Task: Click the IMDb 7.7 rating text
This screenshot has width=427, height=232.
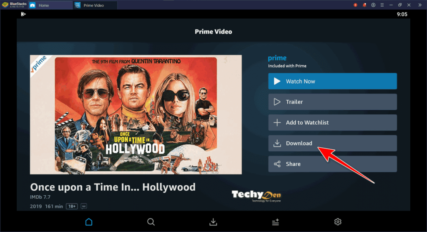Action: click(40, 197)
